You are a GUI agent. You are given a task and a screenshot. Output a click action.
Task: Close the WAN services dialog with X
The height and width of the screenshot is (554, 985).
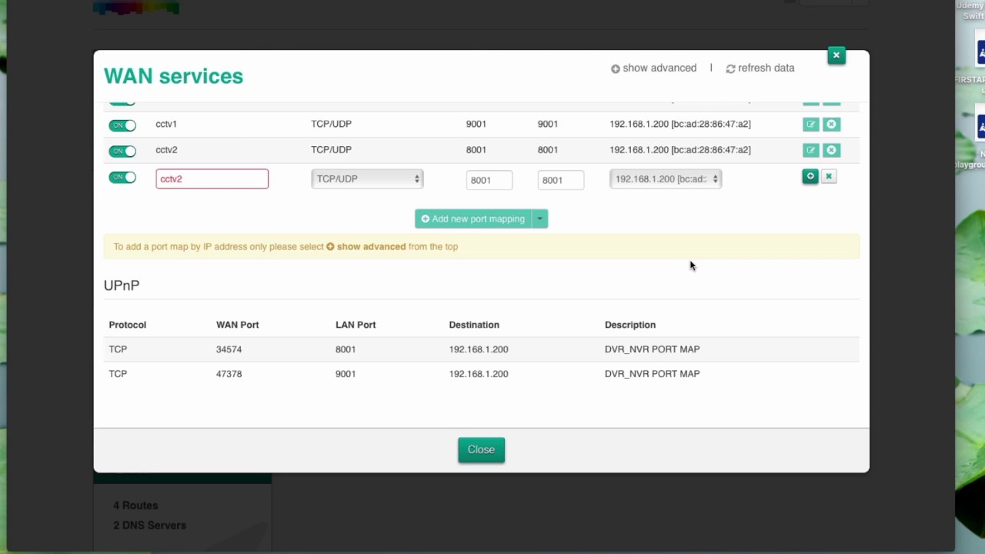pos(836,55)
